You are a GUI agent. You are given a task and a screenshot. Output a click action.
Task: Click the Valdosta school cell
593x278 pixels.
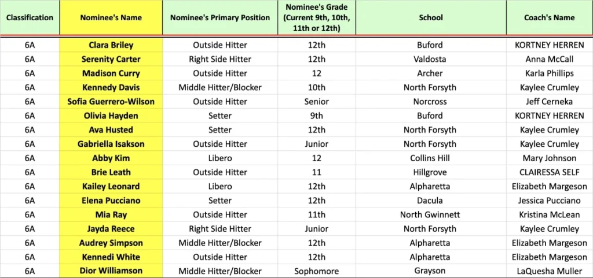click(x=430, y=59)
